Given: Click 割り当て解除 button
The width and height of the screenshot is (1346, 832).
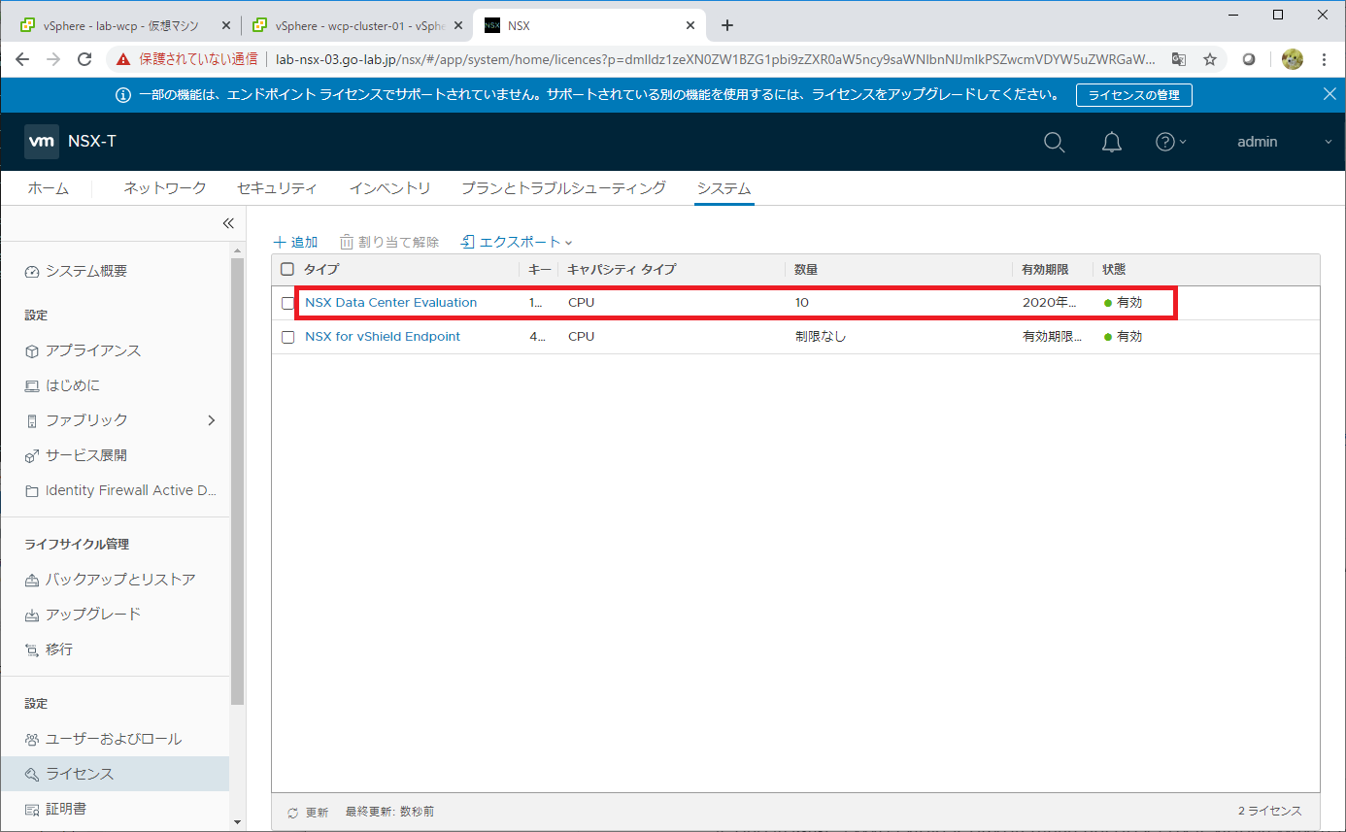Looking at the screenshot, I should tap(389, 242).
